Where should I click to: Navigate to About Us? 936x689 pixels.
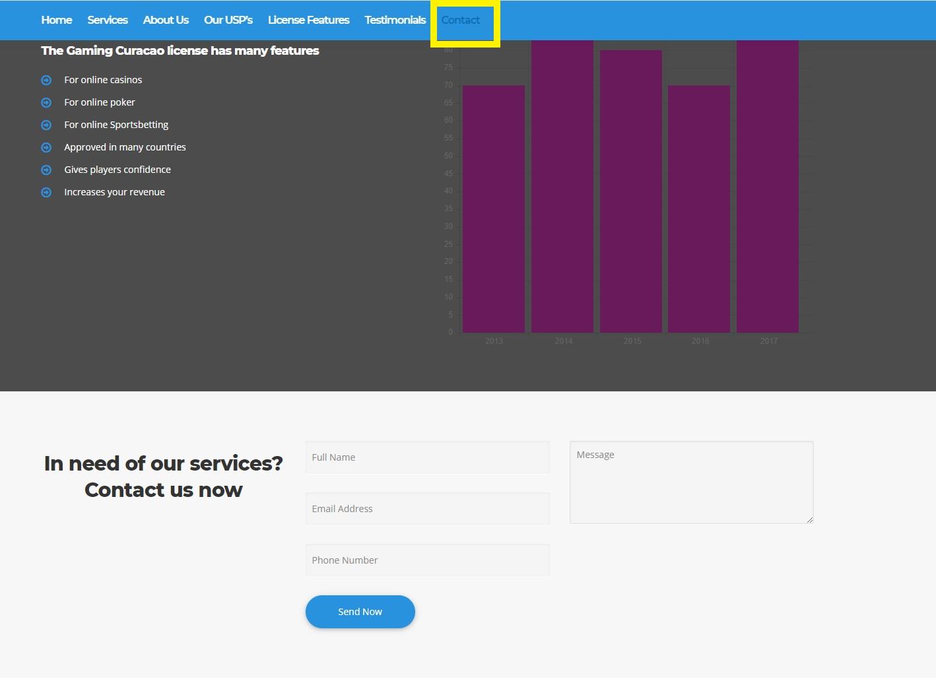pyautogui.click(x=166, y=20)
